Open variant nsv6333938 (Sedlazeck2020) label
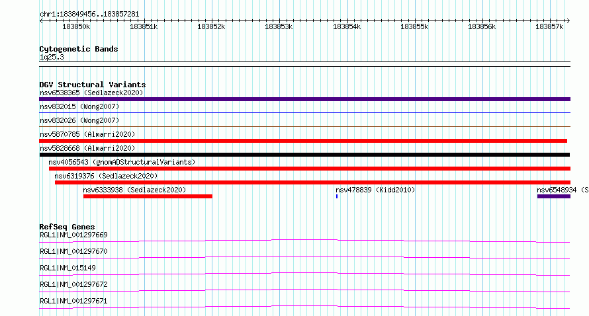 pyautogui.click(x=134, y=190)
